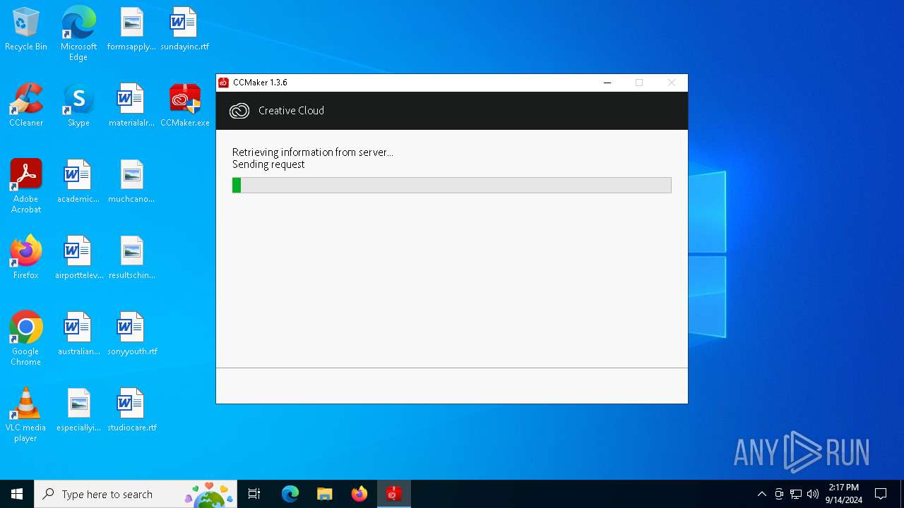Click the green progress bar in CCMaker

click(x=451, y=185)
